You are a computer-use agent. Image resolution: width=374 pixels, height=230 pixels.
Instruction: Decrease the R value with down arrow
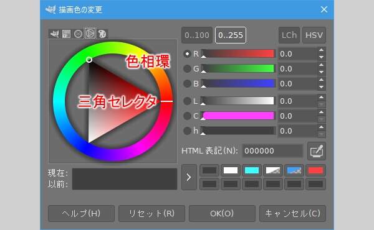(321, 57)
